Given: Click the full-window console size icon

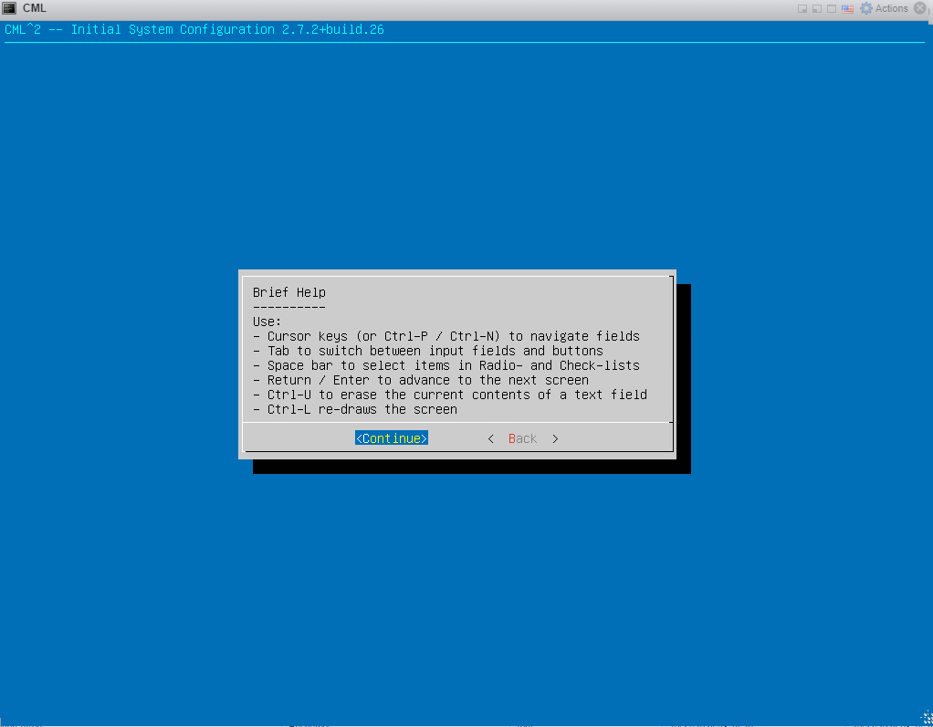Looking at the screenshot, I should (x=832, y=9).
